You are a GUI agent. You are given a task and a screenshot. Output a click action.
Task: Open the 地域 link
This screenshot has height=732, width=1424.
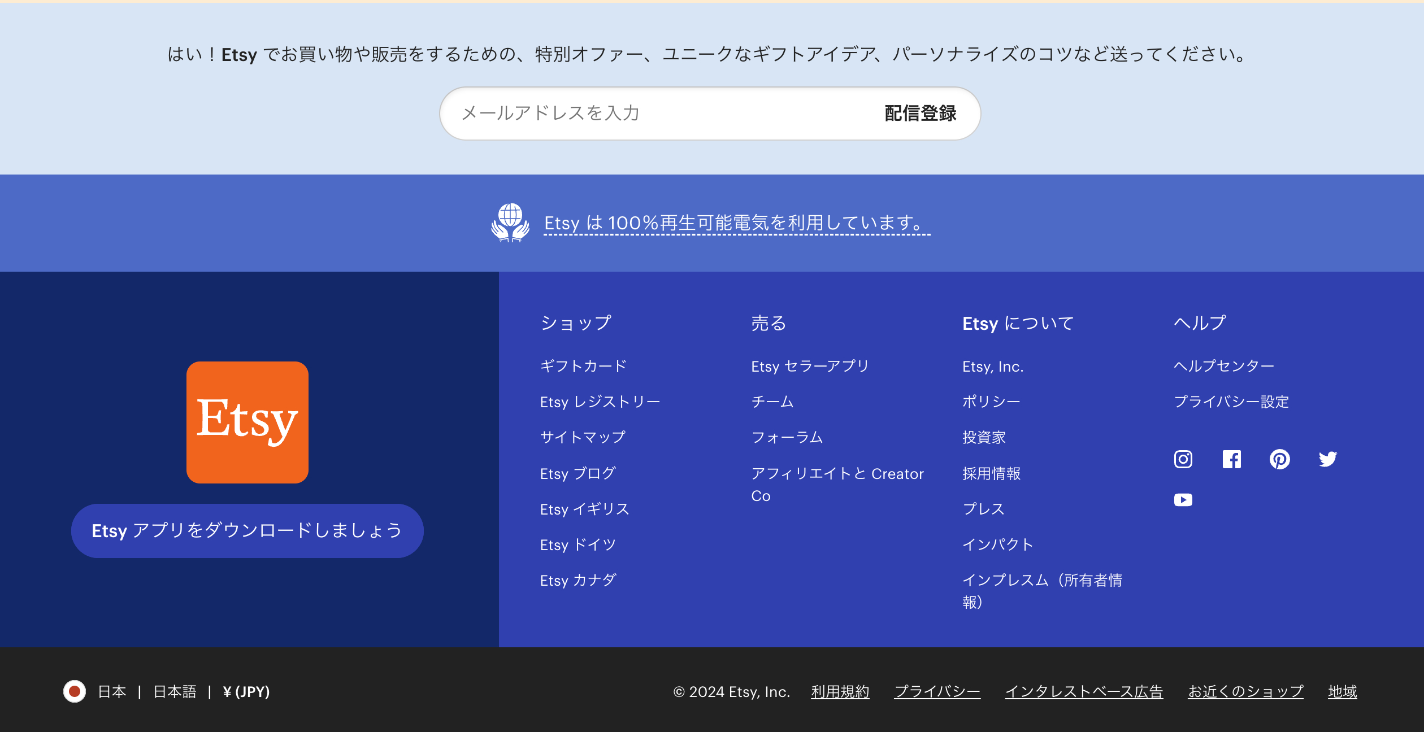[1343, 692]
